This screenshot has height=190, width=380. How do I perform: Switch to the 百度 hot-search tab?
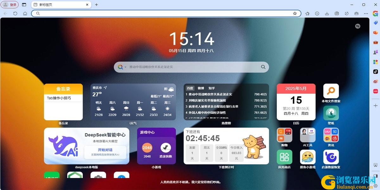coord(190,88)
